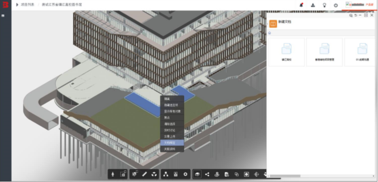Click the highlighted drive-shaped toolbar icon
This screenshot has width=378, height=182.
tap(197, 174)
